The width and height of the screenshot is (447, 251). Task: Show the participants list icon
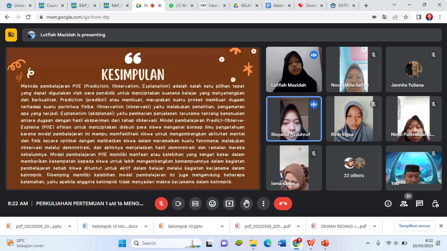(404, 204)
